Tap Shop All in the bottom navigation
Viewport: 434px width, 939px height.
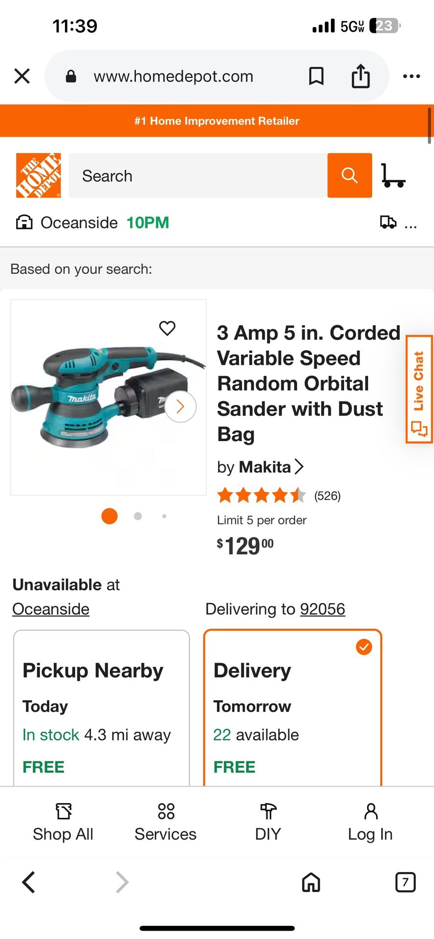point(63,823)
